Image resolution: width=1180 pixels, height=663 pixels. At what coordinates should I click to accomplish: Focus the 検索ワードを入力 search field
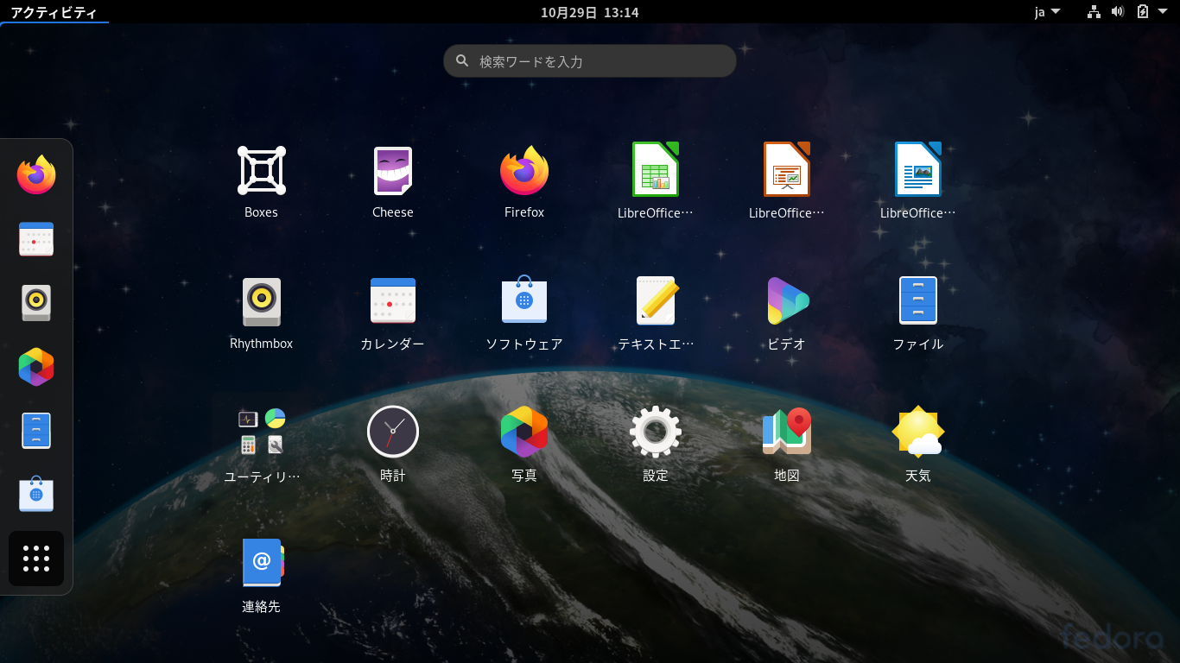(x=590, y=61)
